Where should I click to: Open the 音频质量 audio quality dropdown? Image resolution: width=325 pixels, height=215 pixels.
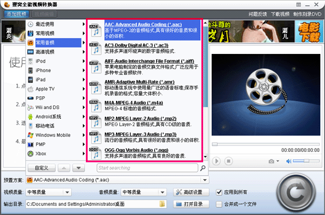tap(144, 192)
